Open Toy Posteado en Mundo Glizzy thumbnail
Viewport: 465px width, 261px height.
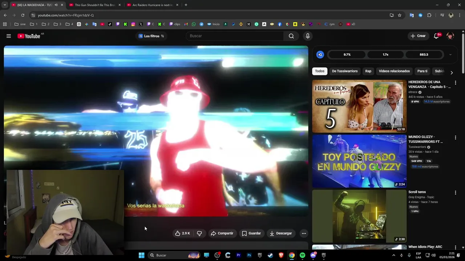(x=359, y=161)
